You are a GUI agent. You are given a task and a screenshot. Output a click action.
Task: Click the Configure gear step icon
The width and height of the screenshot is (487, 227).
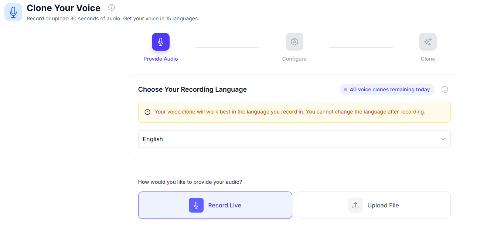point(294,42)
